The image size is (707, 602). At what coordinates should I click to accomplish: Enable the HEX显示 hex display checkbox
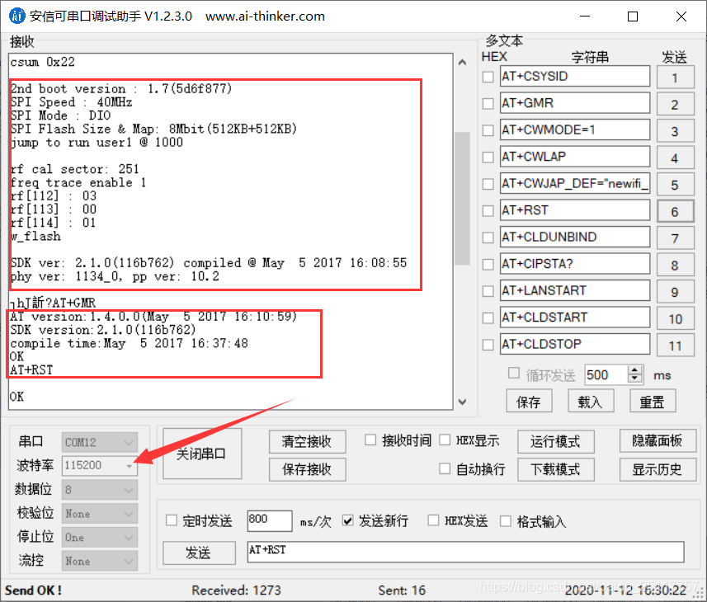click(444, 440)
